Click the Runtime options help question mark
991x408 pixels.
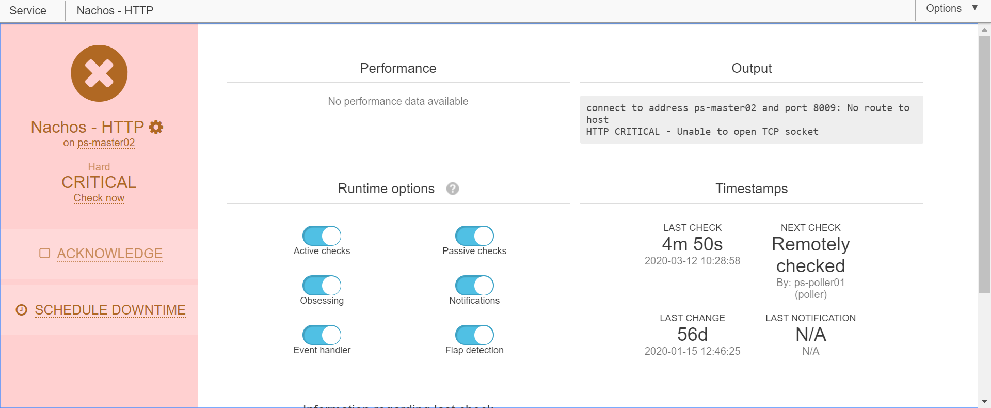coord(453,189)
